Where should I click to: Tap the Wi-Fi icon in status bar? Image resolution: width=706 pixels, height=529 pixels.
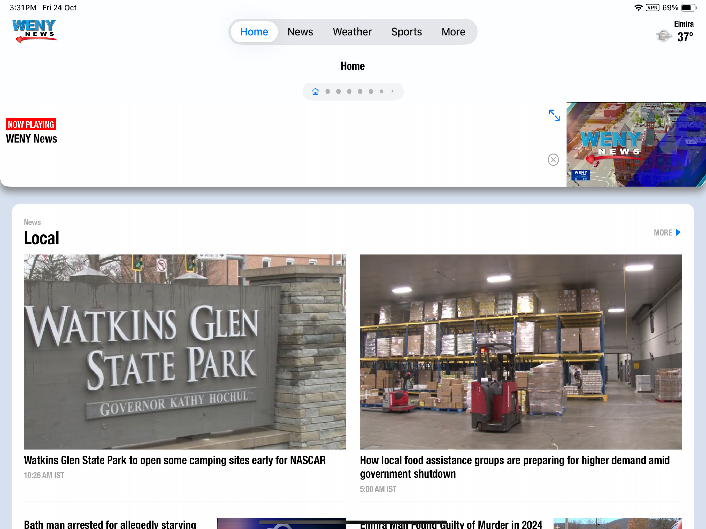pos(638,8)
